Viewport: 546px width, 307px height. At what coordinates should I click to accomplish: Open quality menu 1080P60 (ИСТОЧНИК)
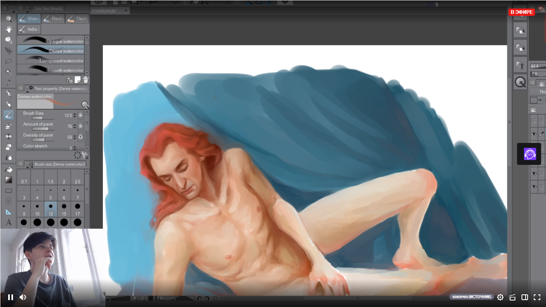(x=471, y=297)
